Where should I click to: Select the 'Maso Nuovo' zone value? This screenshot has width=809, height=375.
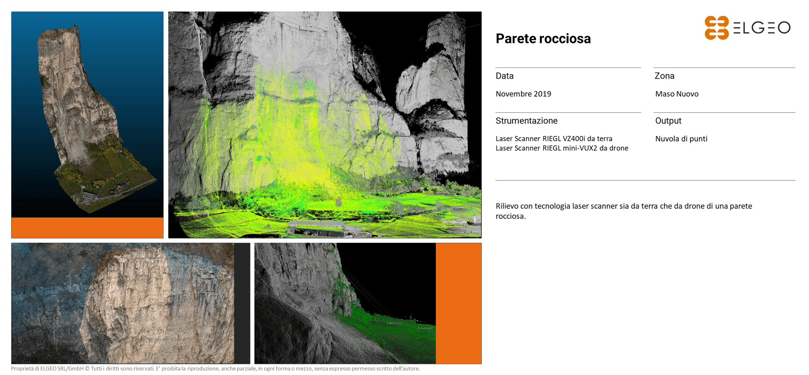click(x=676, y=94)
